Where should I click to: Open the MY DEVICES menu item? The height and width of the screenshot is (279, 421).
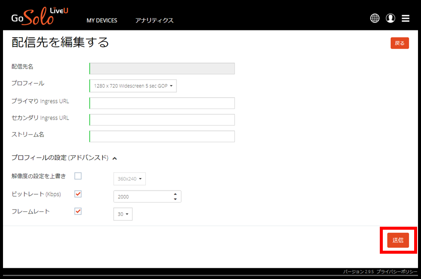pos(102,21)
